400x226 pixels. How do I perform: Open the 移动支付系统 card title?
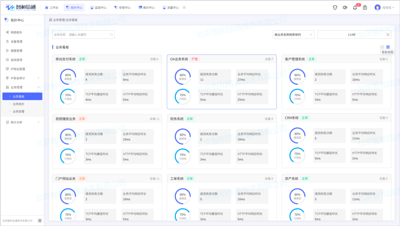(x=66, y=59)
